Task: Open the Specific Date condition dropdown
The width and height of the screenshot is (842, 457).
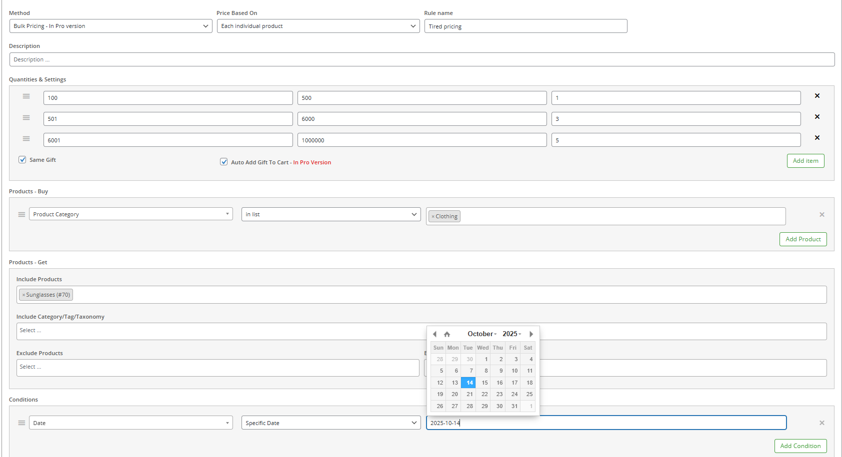Action: coord(330,423)
